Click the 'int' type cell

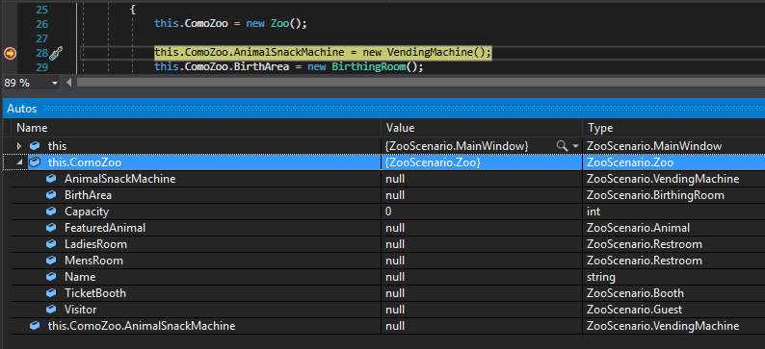pyautogui.click(x=673, y=212)
